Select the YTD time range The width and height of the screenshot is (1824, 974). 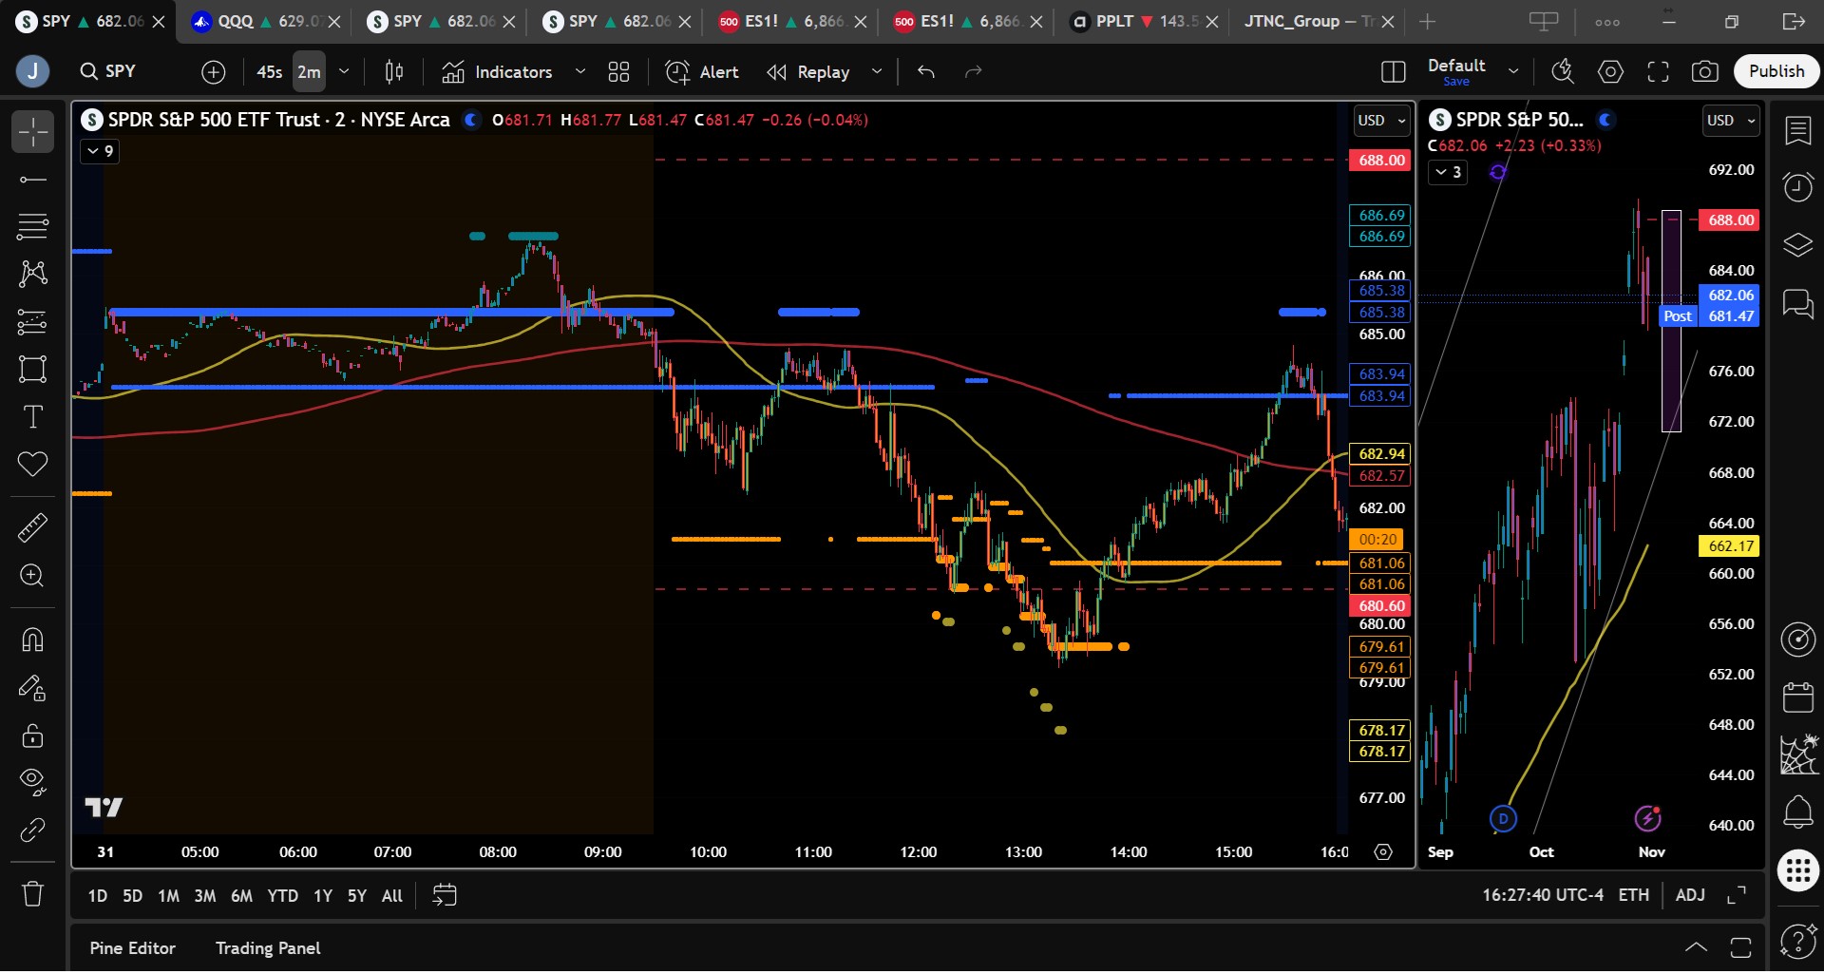(x=282, y=896)
